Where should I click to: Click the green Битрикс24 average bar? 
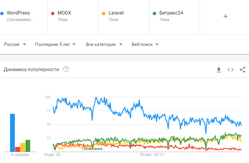pos(28,146)
